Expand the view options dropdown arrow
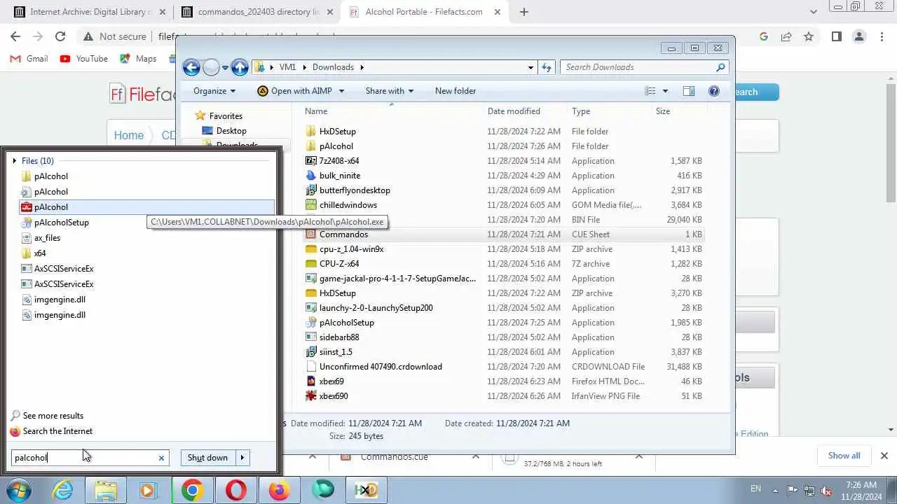Viewport: 897px width, 504px height. tap(665, 91)
